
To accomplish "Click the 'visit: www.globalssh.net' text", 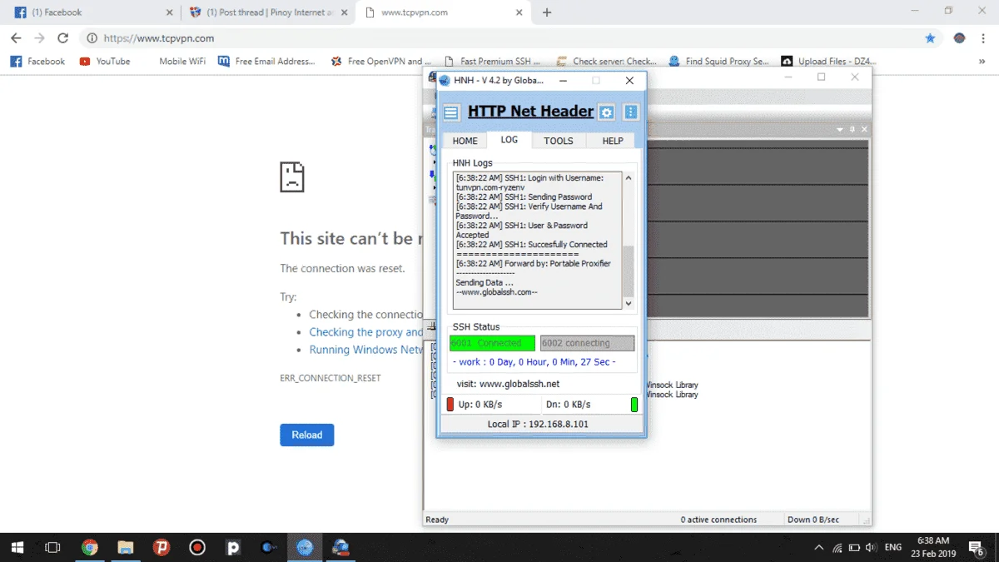I will click(508, 384).
